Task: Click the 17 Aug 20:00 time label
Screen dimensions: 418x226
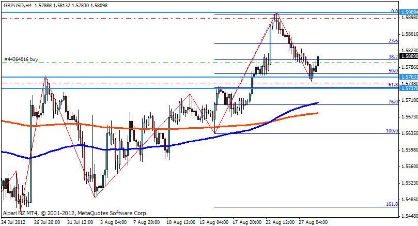Action: (x=247, y=222)
